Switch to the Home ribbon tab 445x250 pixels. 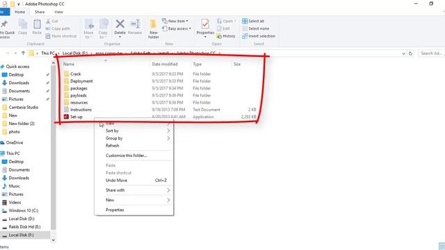coord(20,12)
